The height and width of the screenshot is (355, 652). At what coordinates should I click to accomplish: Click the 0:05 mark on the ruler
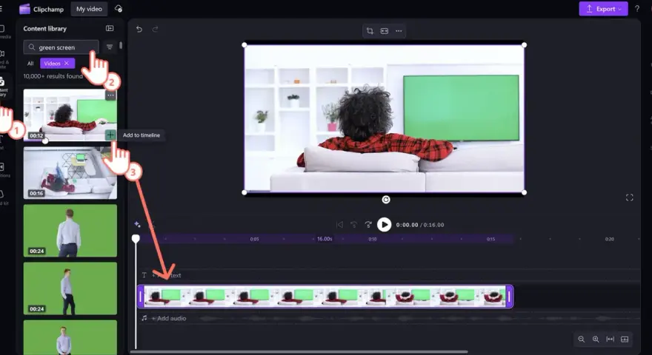[254, 239]
